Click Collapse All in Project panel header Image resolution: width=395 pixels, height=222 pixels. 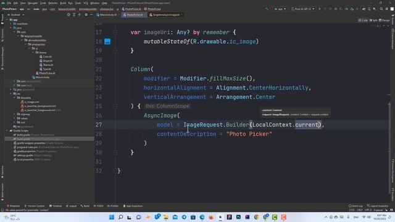(x=80, y=15)
